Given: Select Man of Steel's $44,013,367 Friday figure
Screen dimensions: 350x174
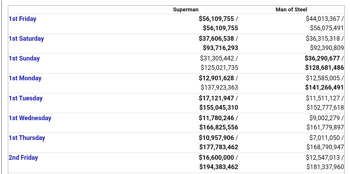Looking at the screenshot, I should pyautogui.click(x=323, y=19).
